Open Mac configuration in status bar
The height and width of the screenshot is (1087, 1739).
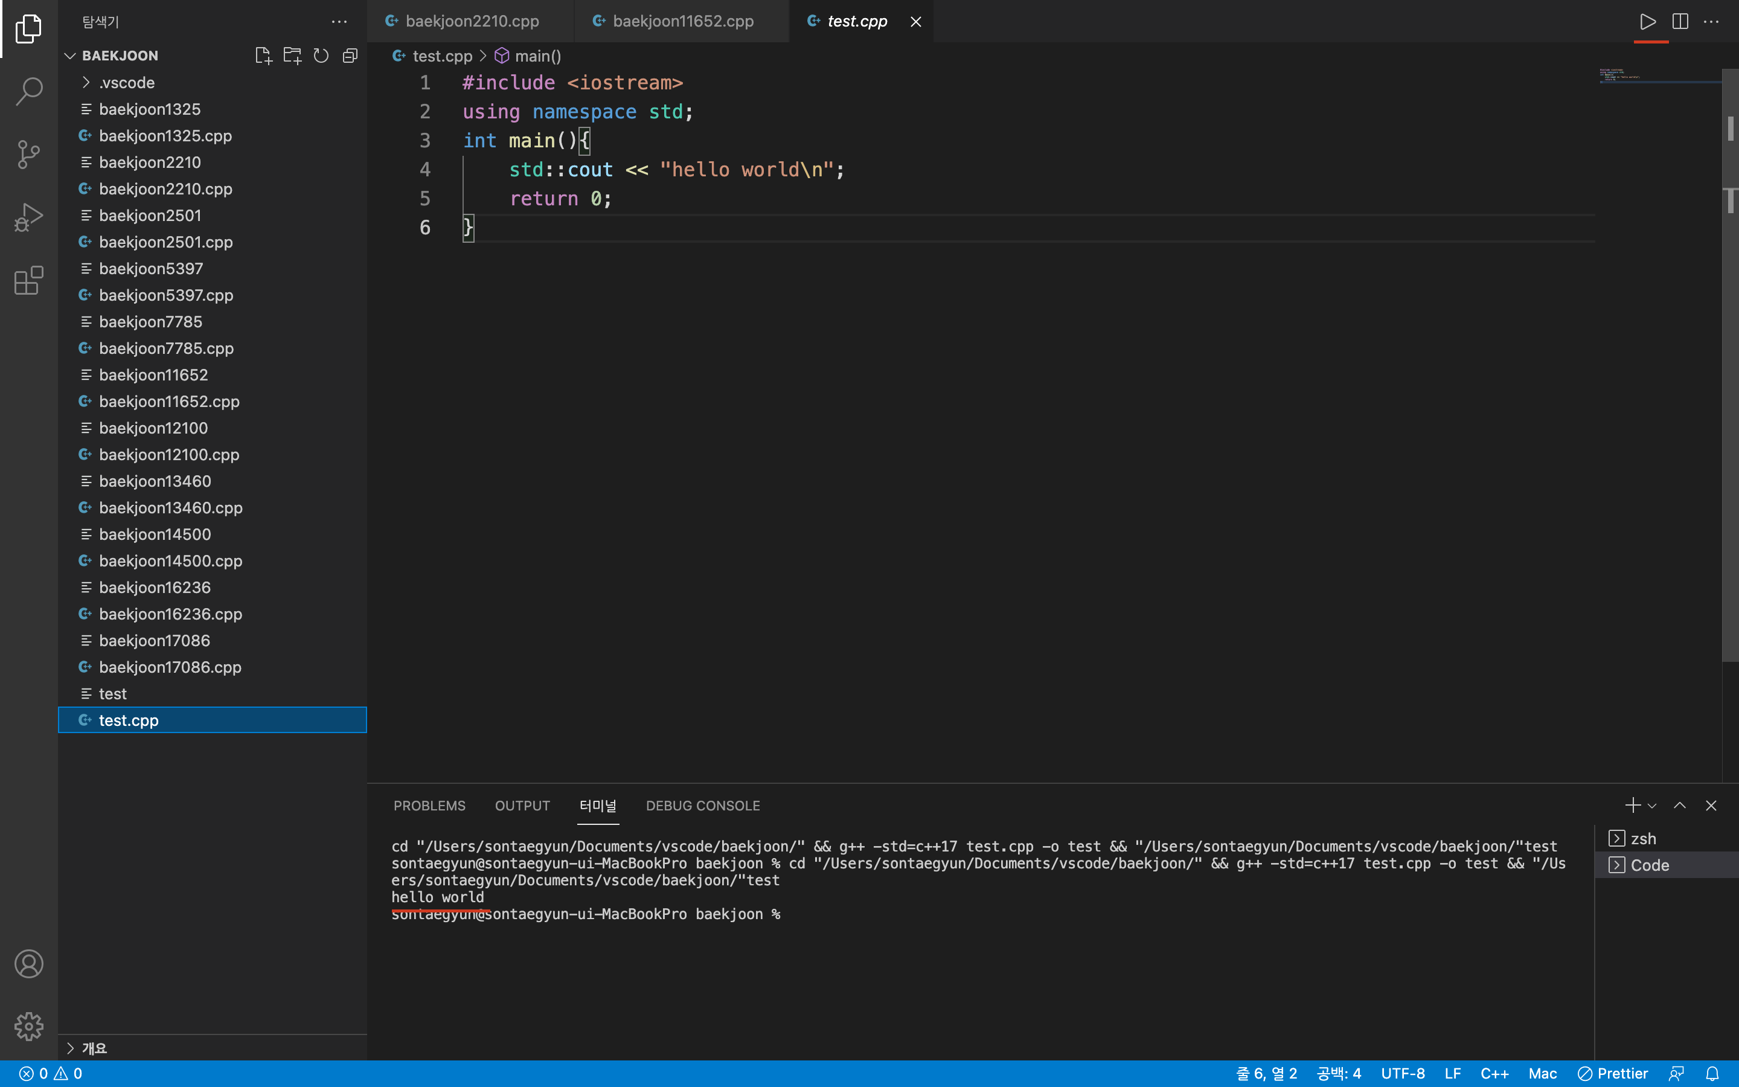(x=1543, y=1073)
